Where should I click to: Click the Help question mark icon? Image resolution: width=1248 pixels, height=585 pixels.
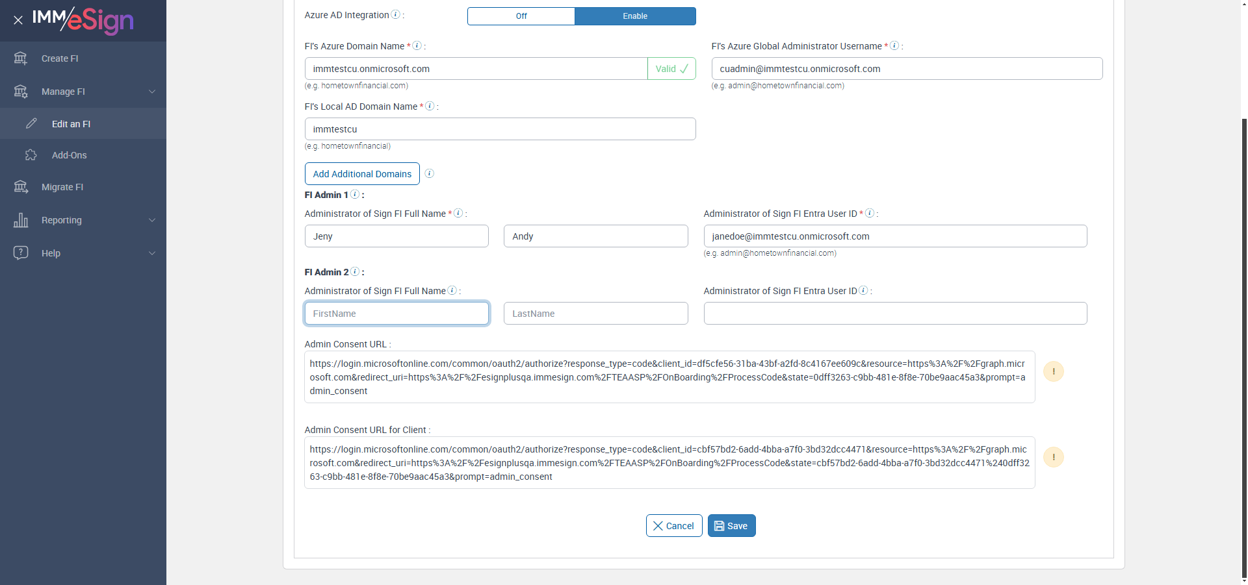click(x=21, y=253)
